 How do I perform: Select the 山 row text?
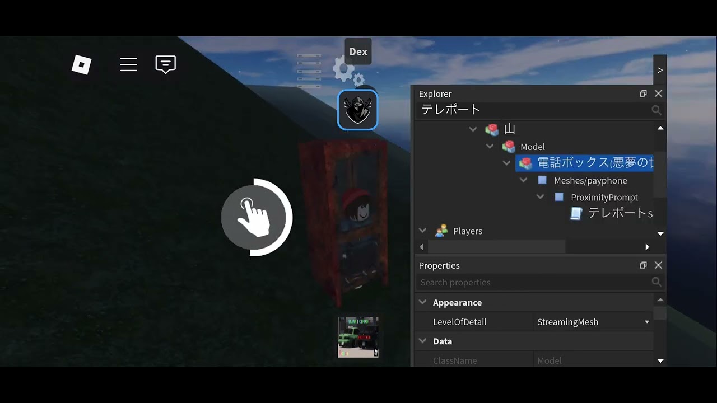pos(509,129)
